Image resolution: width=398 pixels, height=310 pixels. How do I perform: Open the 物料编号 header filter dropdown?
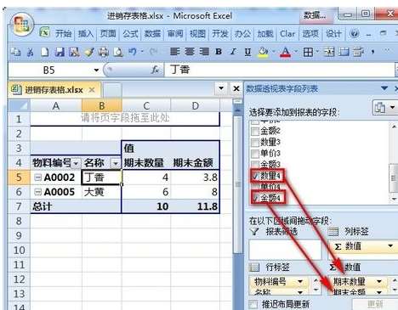point(76,163)
